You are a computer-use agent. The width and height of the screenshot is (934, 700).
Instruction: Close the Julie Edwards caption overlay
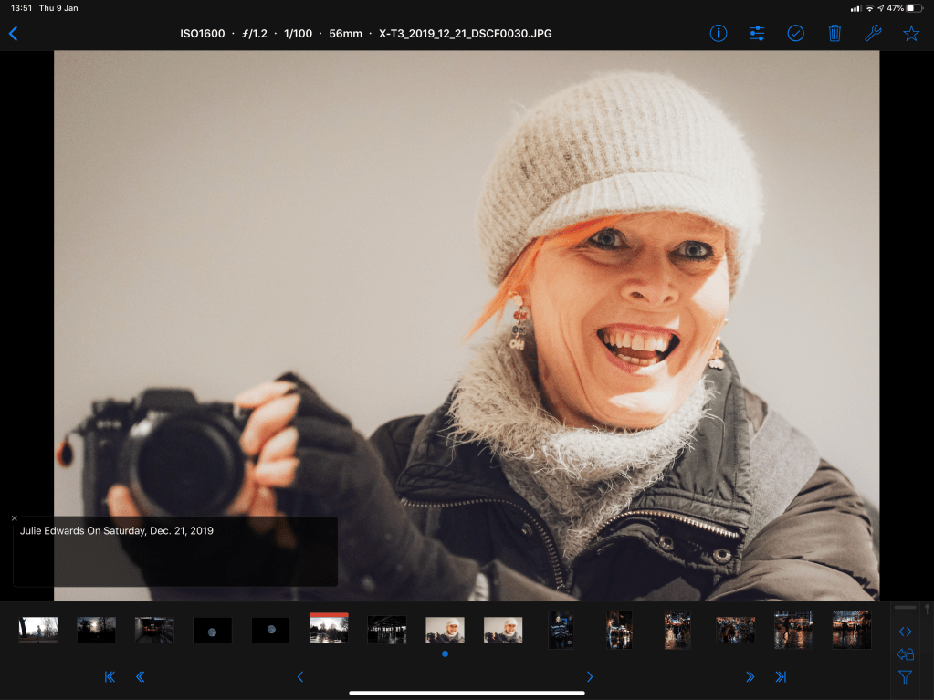pyautogui.click(x=15, y=518)
